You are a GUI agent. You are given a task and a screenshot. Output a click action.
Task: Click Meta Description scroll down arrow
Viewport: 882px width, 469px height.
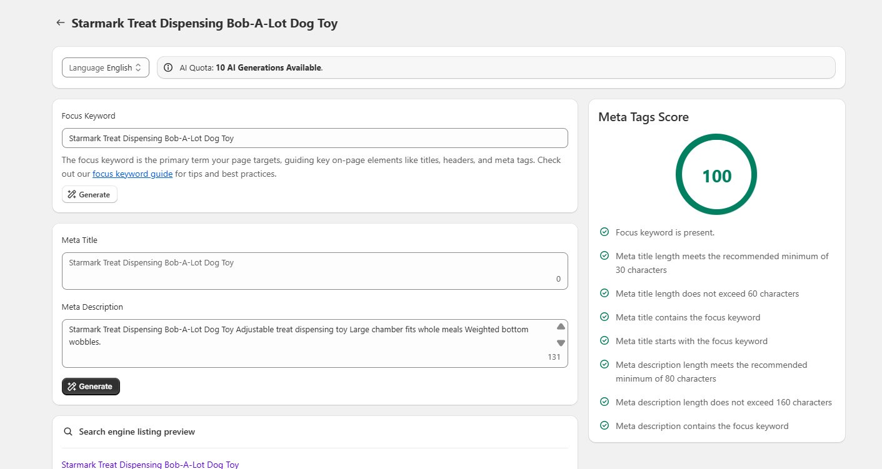coord(561,343)
